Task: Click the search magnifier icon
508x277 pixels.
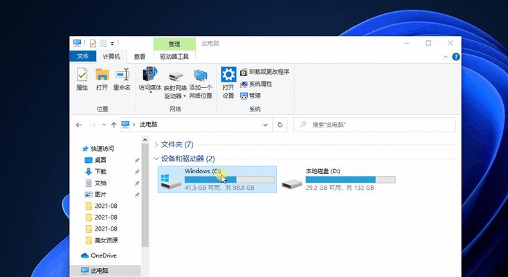Action: coord(303,125)
